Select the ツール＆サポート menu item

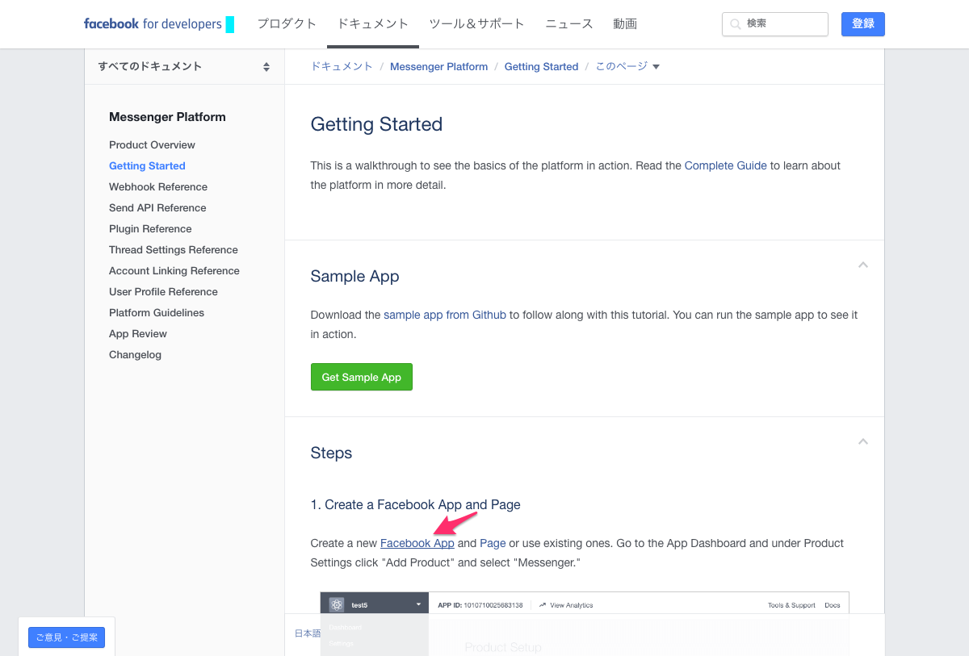point(476,24)
